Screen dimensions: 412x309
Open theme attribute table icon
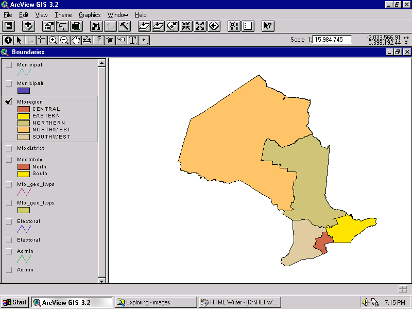[x=76, y=26]
